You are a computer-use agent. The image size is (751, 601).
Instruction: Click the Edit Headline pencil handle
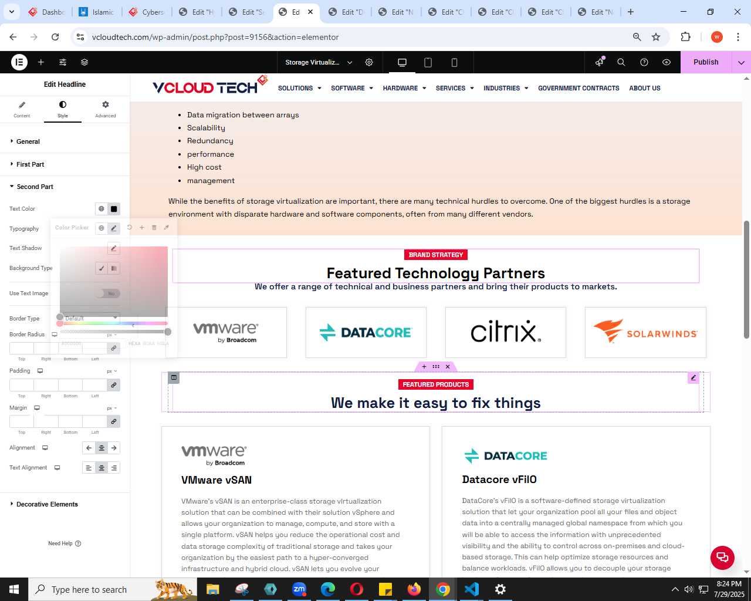click(694, 378)
